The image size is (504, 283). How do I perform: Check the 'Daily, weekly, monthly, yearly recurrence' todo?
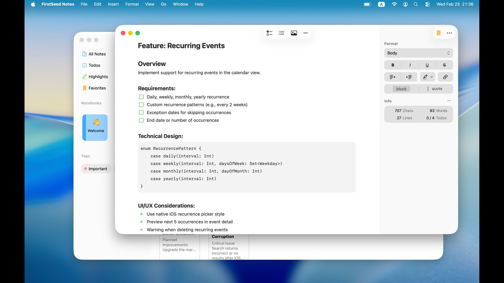[x=141, y=97]
